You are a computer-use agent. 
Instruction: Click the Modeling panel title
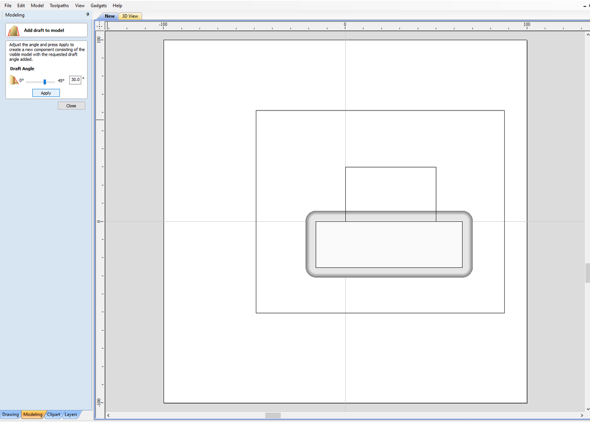15,15
